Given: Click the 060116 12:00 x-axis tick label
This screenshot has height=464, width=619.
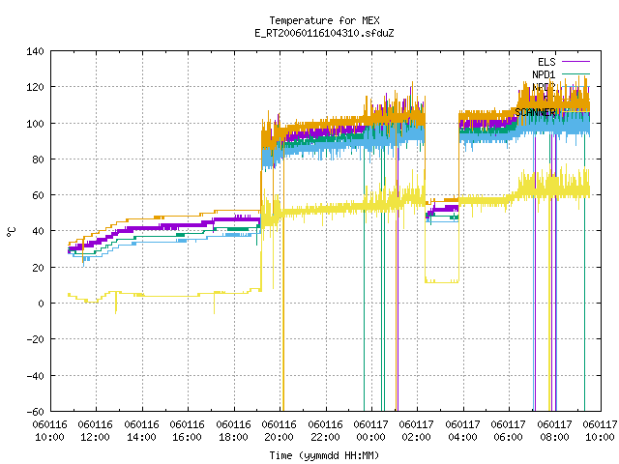Looking at the screenshot, I should click(95, 431).
